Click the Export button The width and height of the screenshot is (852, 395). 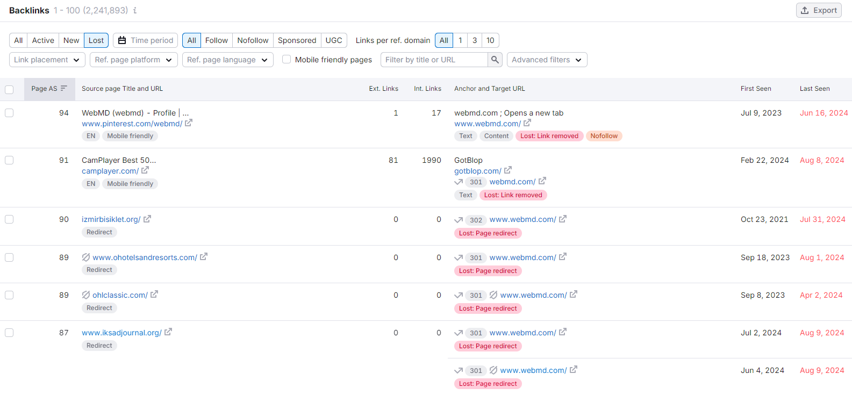(819, 10)
